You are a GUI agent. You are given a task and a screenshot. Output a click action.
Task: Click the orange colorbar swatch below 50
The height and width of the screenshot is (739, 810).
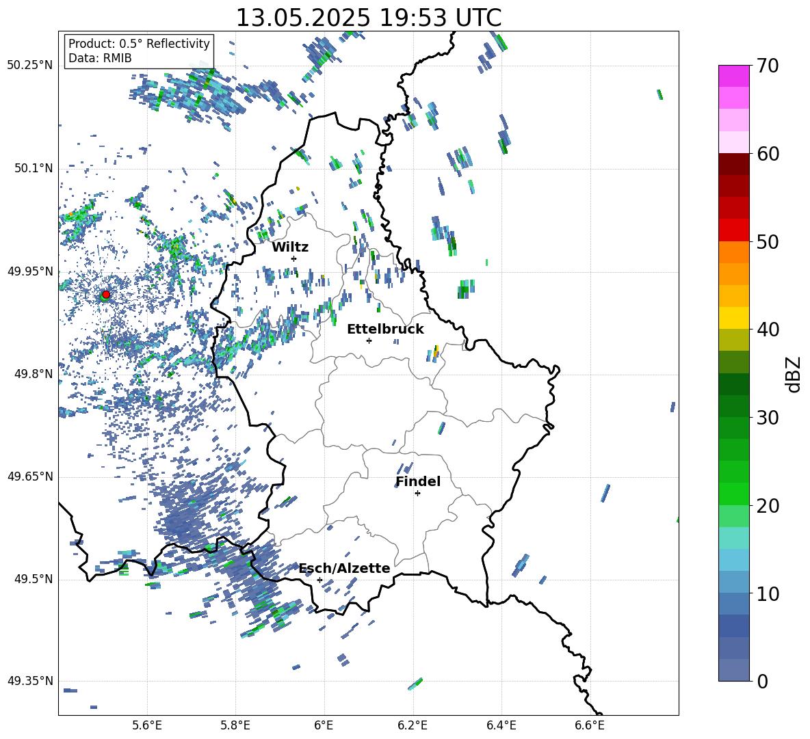[x=733, y=252]
